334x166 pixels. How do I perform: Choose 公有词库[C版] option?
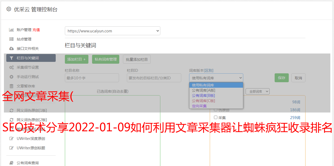[216, 101]
